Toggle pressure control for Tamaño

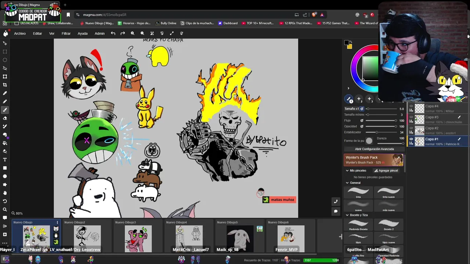[362, 109]
